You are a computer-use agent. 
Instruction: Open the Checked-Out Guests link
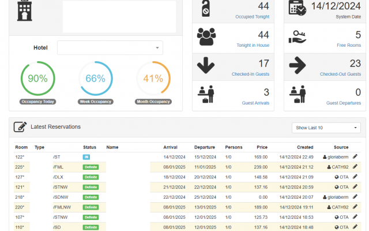point(340,74)
